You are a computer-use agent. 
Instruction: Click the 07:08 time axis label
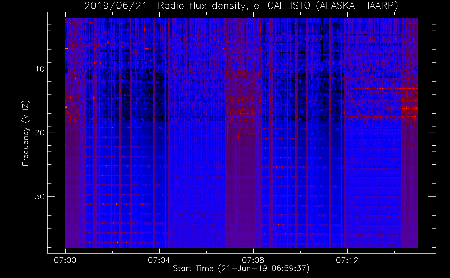(x=253, y=260)
